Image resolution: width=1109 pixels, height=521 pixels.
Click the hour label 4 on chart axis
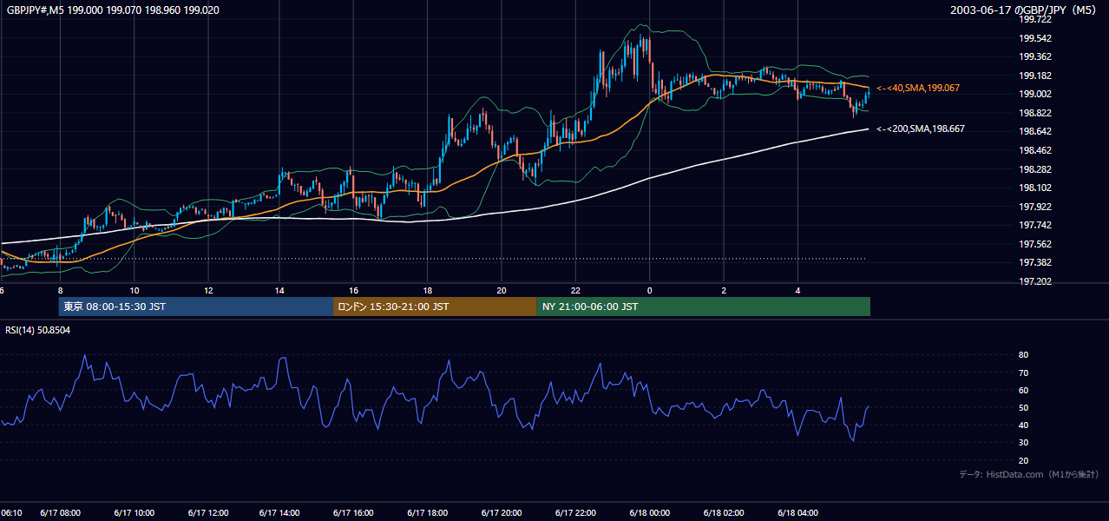tap(797, 290)
